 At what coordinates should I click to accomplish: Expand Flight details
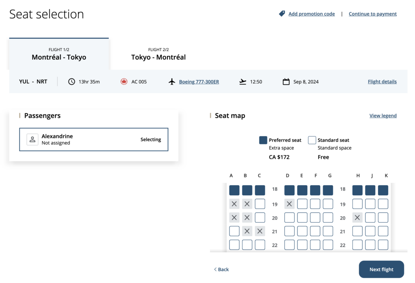382,82
